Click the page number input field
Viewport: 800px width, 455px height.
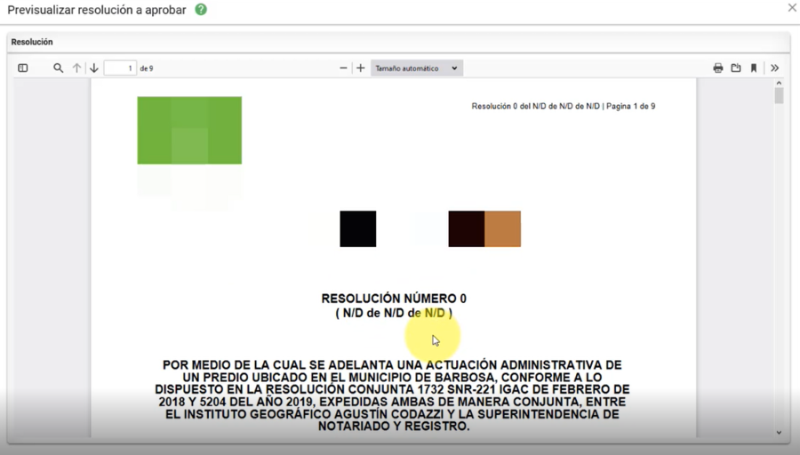click(120, 68)
